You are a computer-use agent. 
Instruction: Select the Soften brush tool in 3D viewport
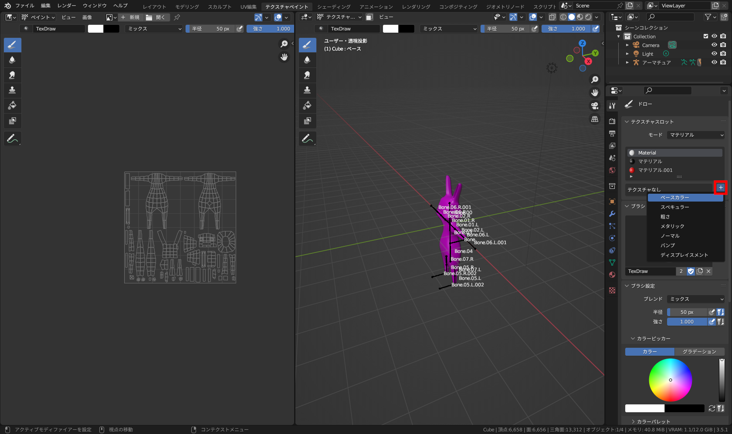tap(307, 60)
